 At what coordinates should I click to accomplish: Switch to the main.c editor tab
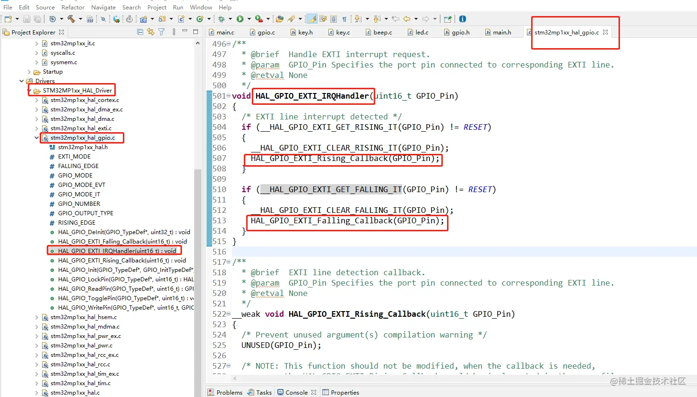coord(221,32)
